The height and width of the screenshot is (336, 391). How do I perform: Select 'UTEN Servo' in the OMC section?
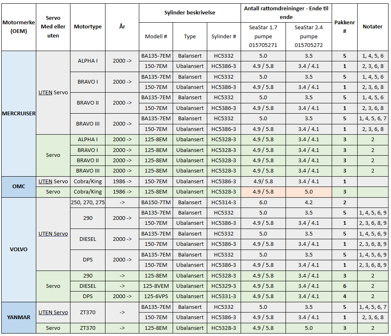coord(53,182)
